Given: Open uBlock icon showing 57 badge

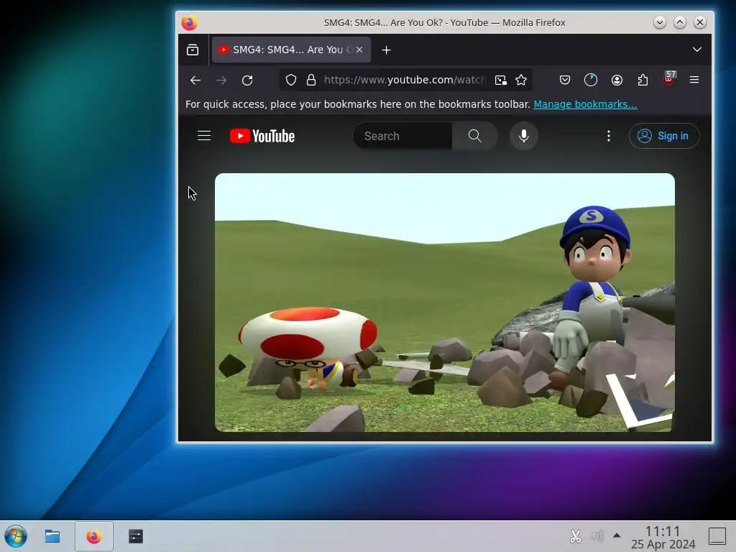Looking at the screenshot, I should click(x=669, y=79).
